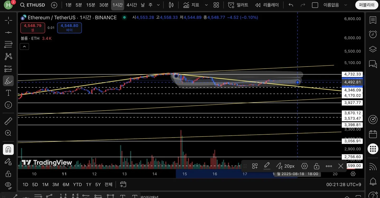
Task: Open the broadcast streams panel
Action: pyautogui.click(x=373, y=167)
